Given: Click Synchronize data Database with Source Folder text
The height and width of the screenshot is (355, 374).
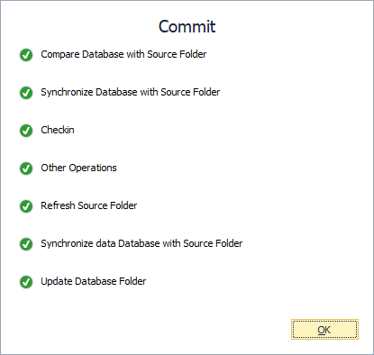Looking at the screenshot, I should pyautogui.click(x=141, y=243).
